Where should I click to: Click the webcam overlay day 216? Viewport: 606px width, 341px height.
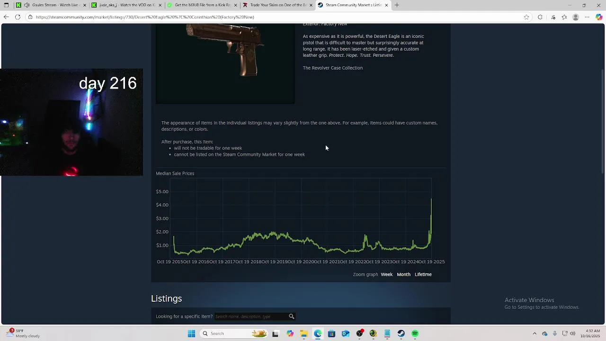(71, 122)
